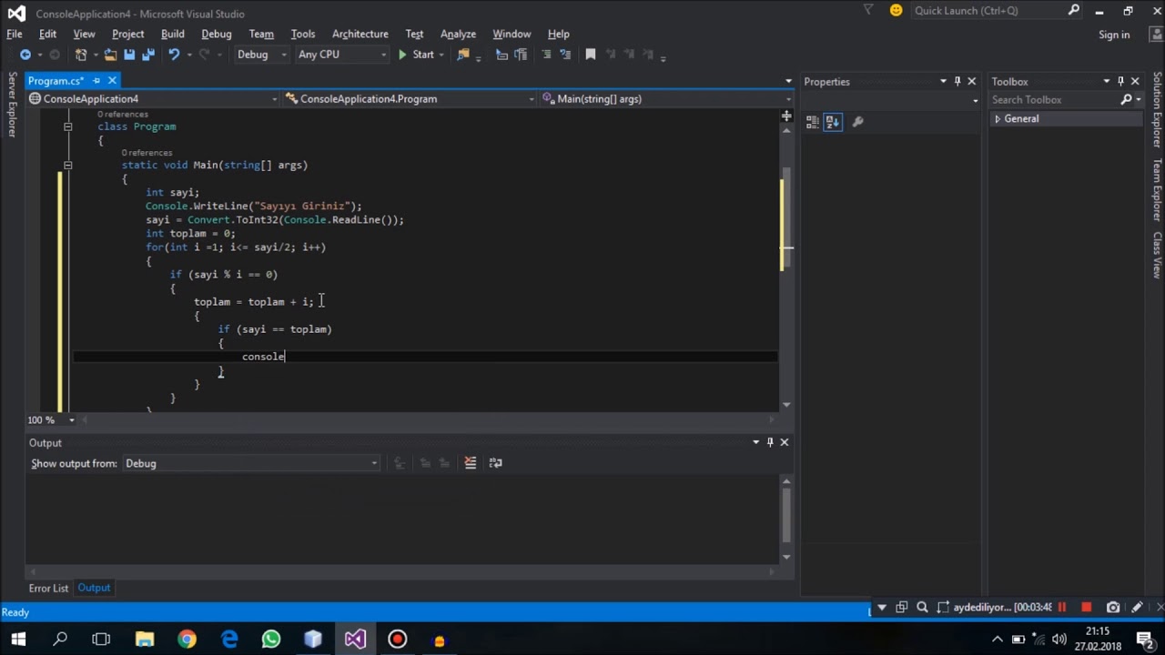Click the editor vertical scrollbar thumb
This screenshot has height=655, width=1165.
pyautogui.click(x=786, y=218)
